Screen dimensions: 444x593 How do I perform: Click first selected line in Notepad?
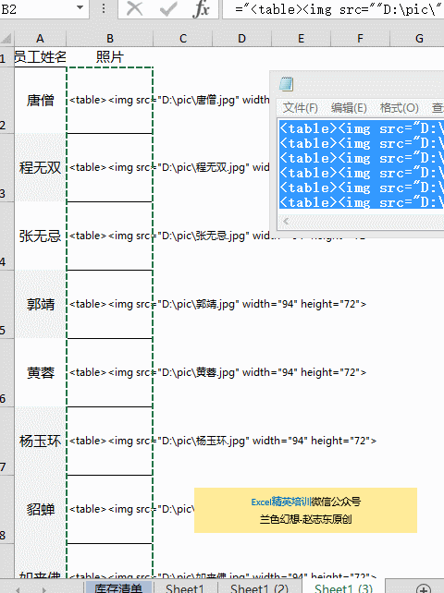click(361, 128)
